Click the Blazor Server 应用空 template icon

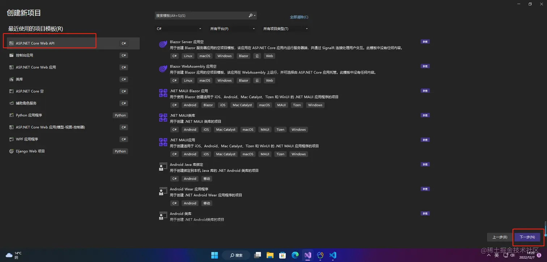[x=162, y=44]
